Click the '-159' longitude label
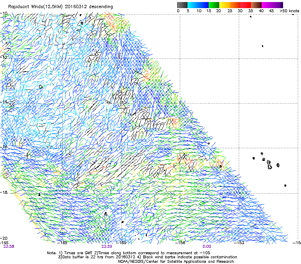 click(x=122, y=243)
